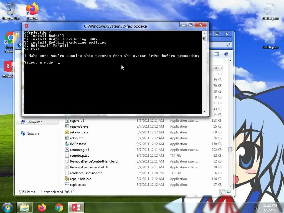This screenshot has width=284, height=213.
Task: Click 8/6/2011 11:38 PM date cell
Action: click(x=150, y=173)
